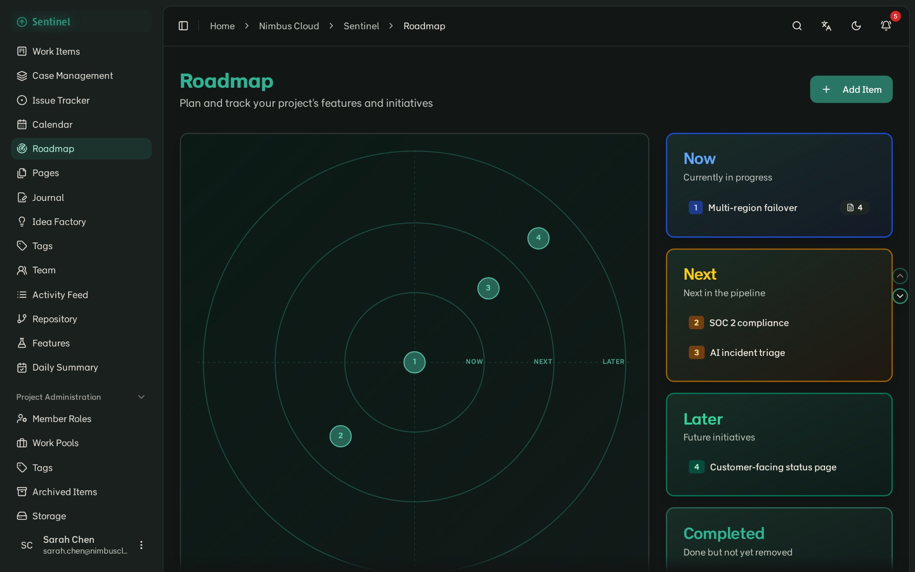Click the upper Tags tag icon
The height and width of the screenshot is (572, 915).
(22, 246)
